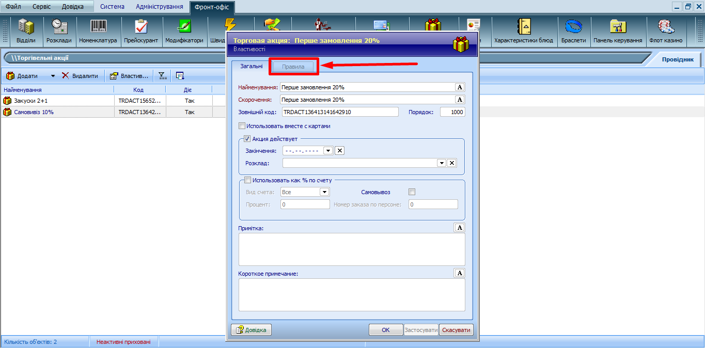
Task: Check 'Использовать как % по счету'
Action: (x=247, y=180)
